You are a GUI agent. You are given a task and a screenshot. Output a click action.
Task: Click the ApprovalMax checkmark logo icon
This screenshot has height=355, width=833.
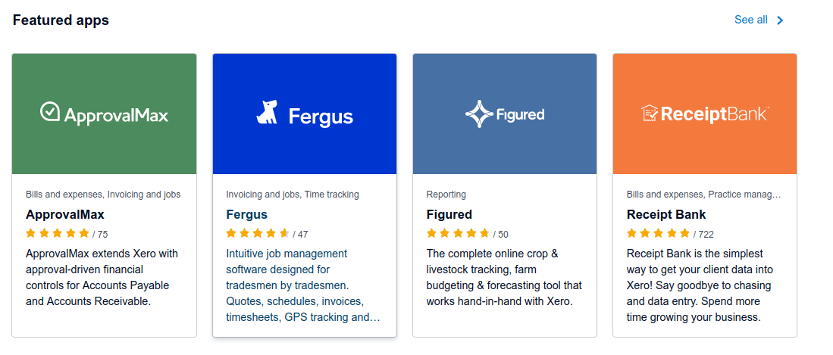click(x=50, y=112)
